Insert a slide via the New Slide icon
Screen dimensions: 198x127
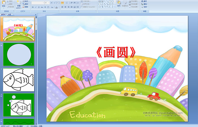[x=19, y=2]
